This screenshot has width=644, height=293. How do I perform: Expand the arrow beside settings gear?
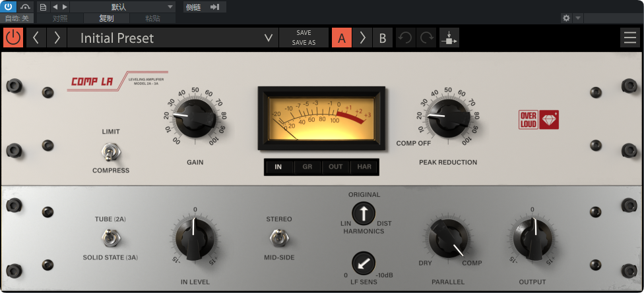(578, 18)
